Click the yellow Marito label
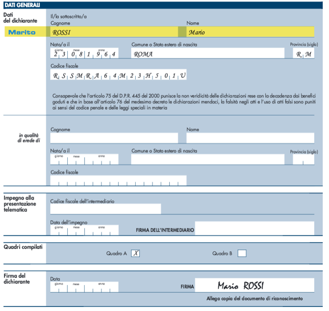This screenshot has width=329, height=311. coord(22,32)
